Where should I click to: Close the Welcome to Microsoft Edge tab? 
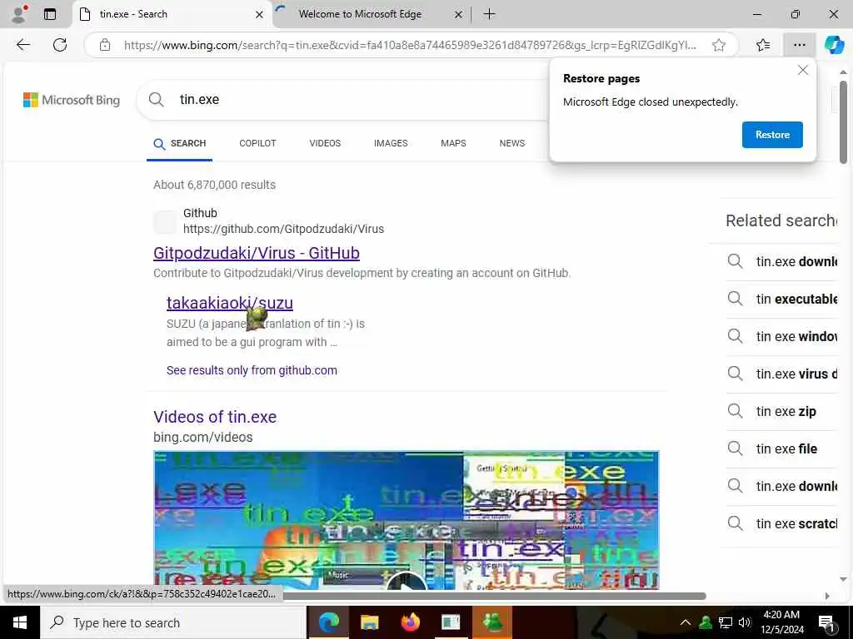[459, 15]
